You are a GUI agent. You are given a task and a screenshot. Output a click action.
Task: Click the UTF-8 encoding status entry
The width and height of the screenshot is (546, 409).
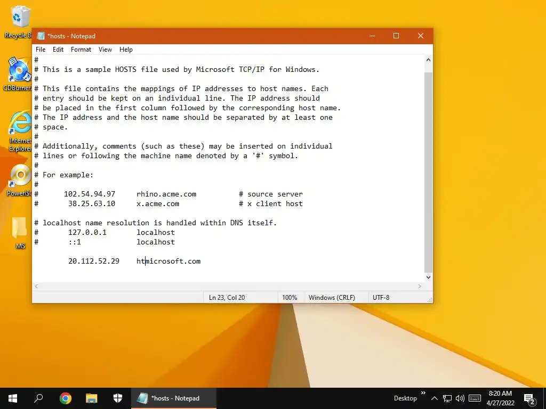click(x=381, y=297)
